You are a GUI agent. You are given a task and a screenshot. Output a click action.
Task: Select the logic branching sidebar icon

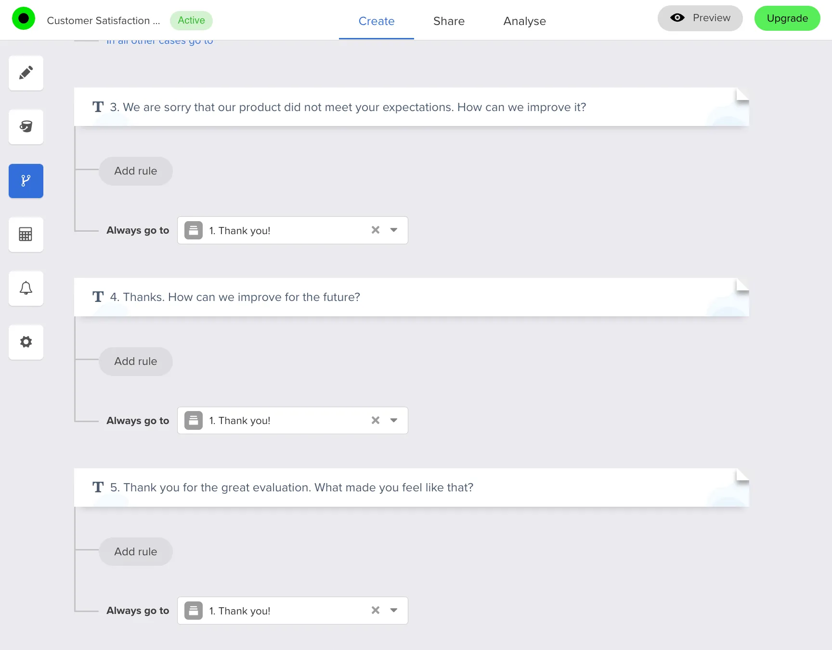(x=26, y=181)
